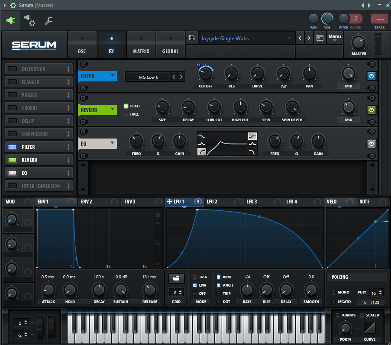Switch to the OSC tab
Screen dimensions: 391x345
pyautogui.click(x=82, y=45)
